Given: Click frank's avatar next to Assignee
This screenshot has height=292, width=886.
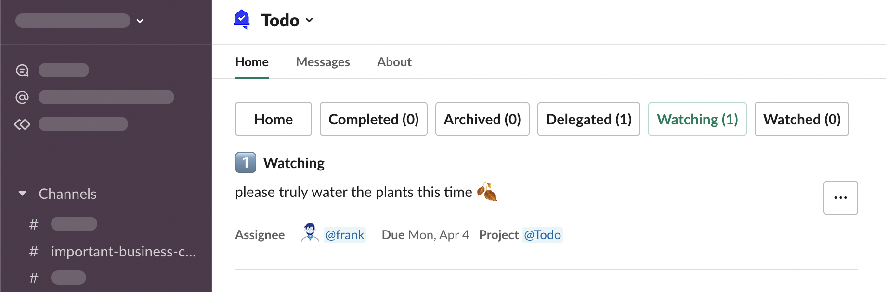Looking at the screenshot, I should point(310,232).
